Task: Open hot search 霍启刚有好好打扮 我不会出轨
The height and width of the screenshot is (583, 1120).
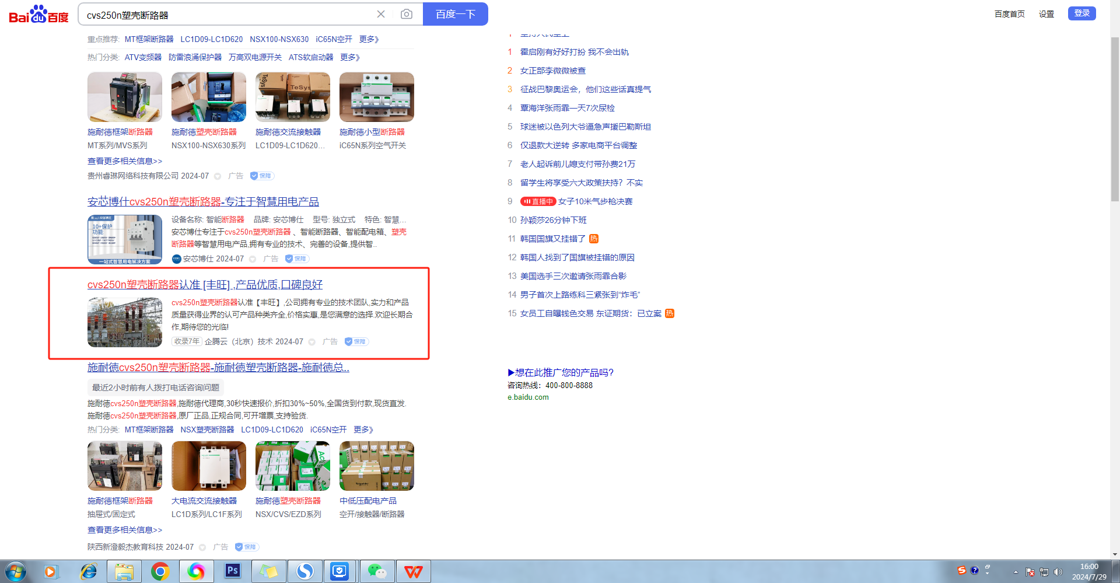Action: [575, 52]
